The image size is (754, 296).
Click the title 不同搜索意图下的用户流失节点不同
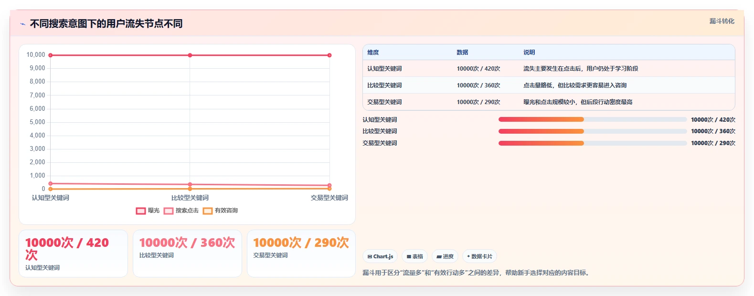(106, 24)
